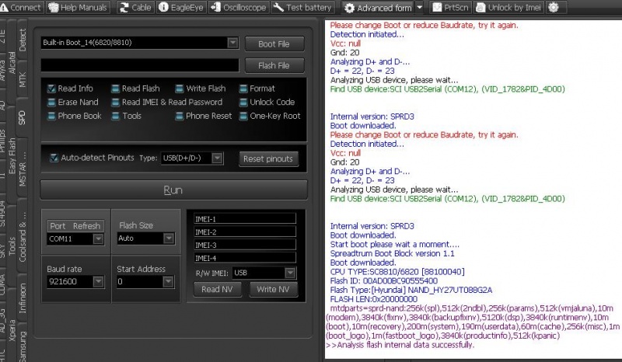Enable the Write Flash checkbox
This screenshot has height=362, width=622.
[x=180, y=89]
